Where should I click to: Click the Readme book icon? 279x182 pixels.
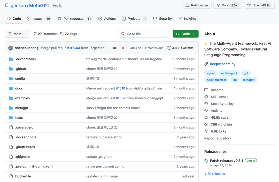pos(206,90)
